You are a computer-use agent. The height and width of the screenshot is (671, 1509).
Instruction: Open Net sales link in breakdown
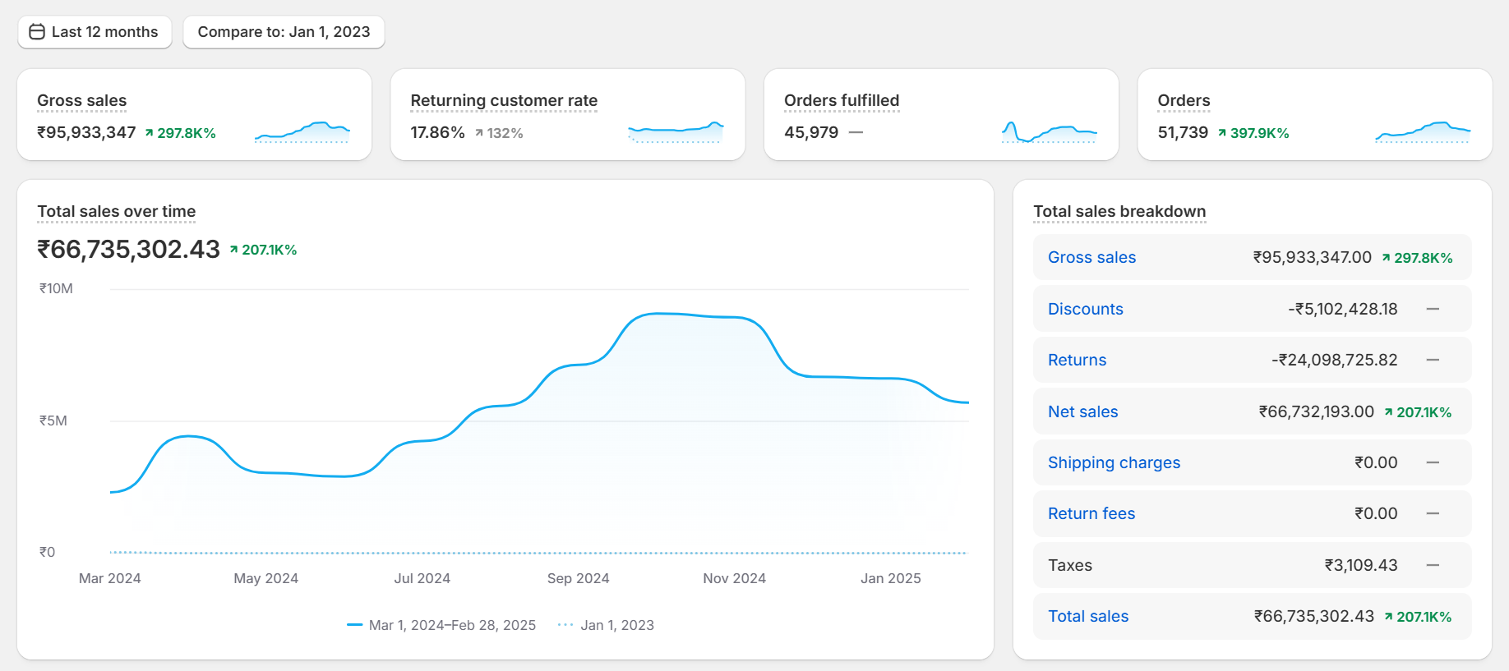coord(1082,411)
